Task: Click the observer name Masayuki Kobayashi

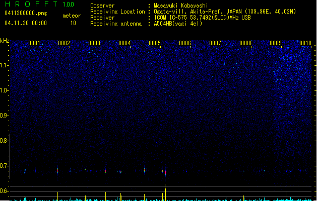Action: coord(181,6)
